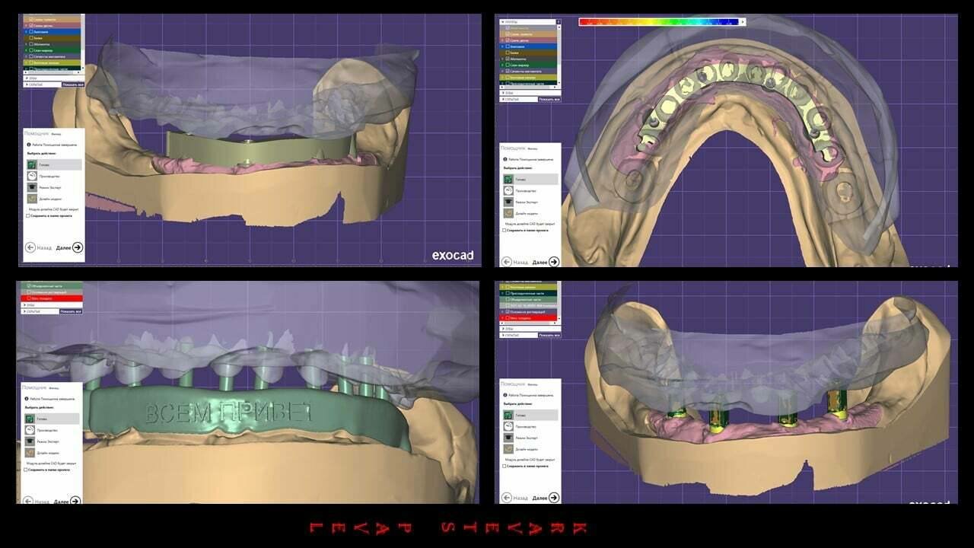Screen dimensions: 974x548
Task: Click the red Мин. толщина row, bottom-left view
Action: [x=52, y=298]
